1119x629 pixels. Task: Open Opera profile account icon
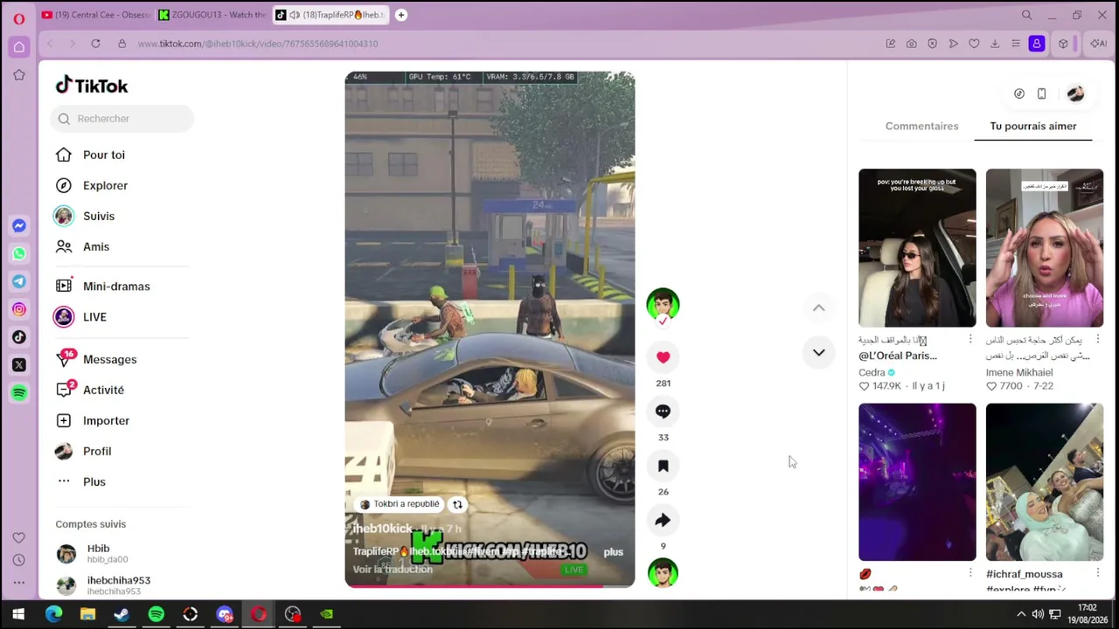coord(1037,44)
